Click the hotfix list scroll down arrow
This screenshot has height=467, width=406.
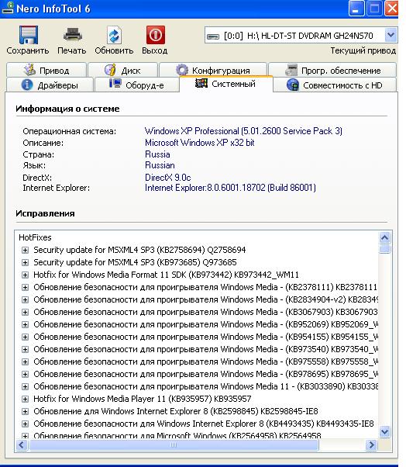click(384, 431)
